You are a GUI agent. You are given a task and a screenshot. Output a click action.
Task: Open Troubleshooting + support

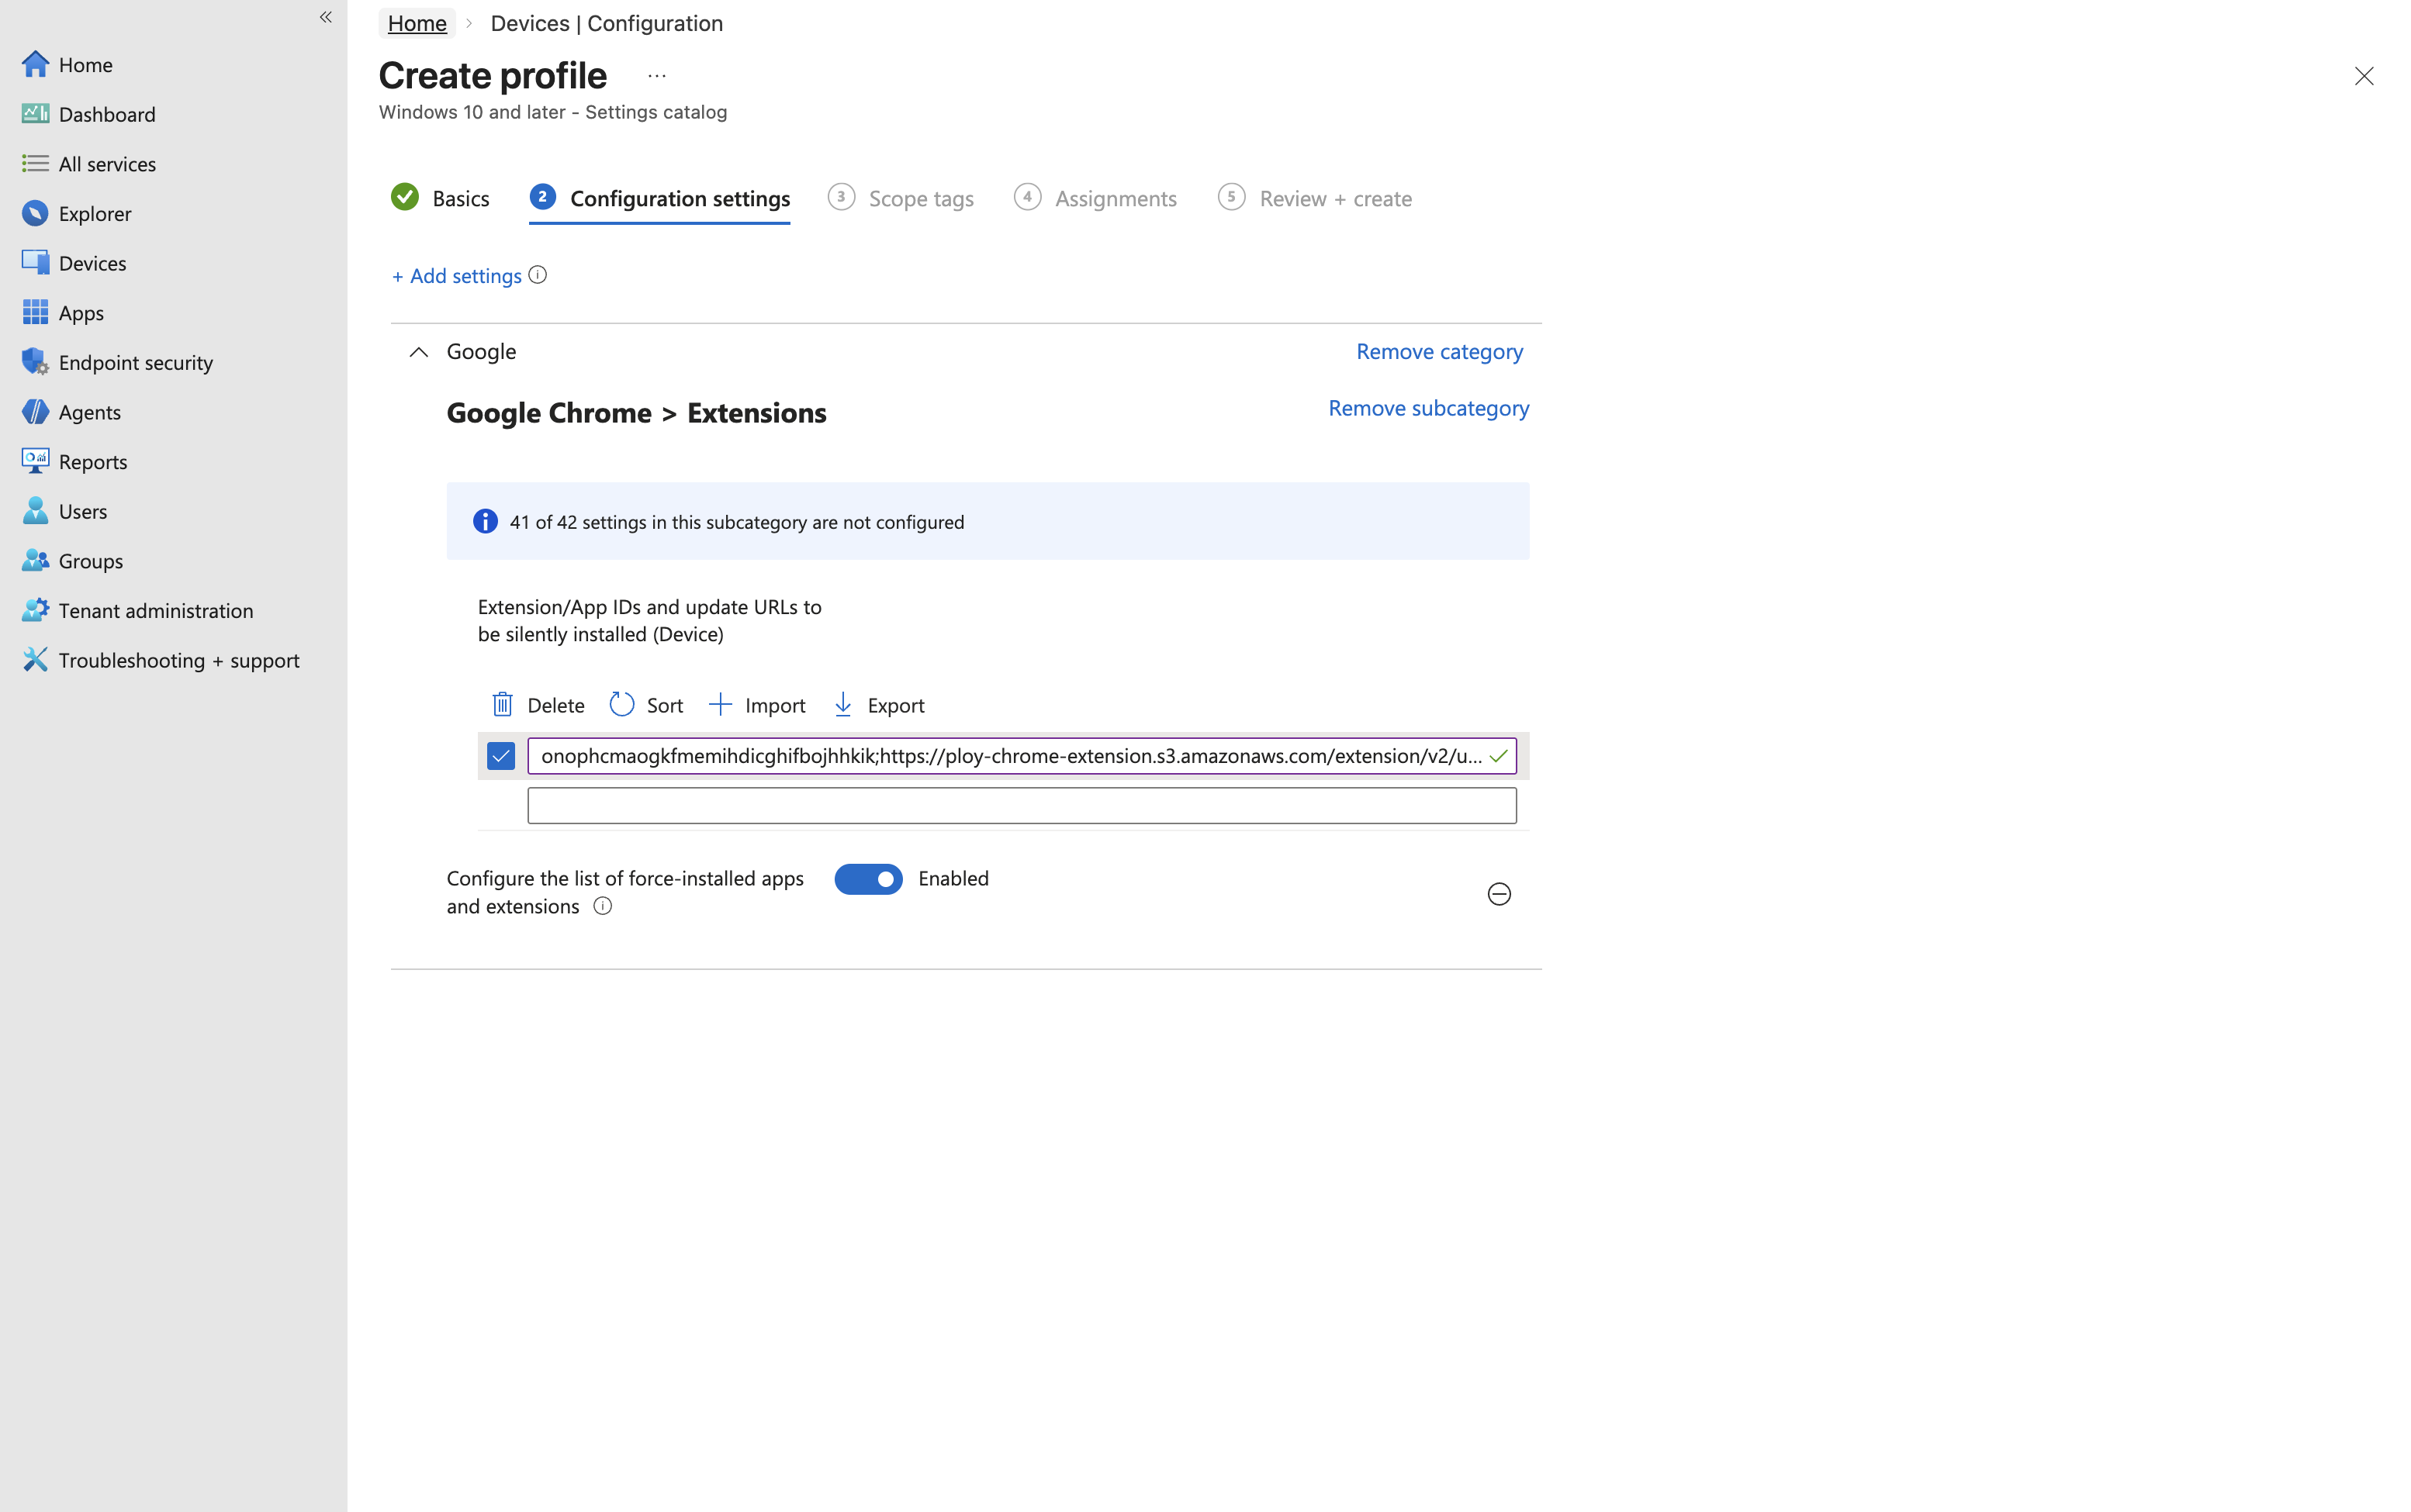[x=178, y=660]
